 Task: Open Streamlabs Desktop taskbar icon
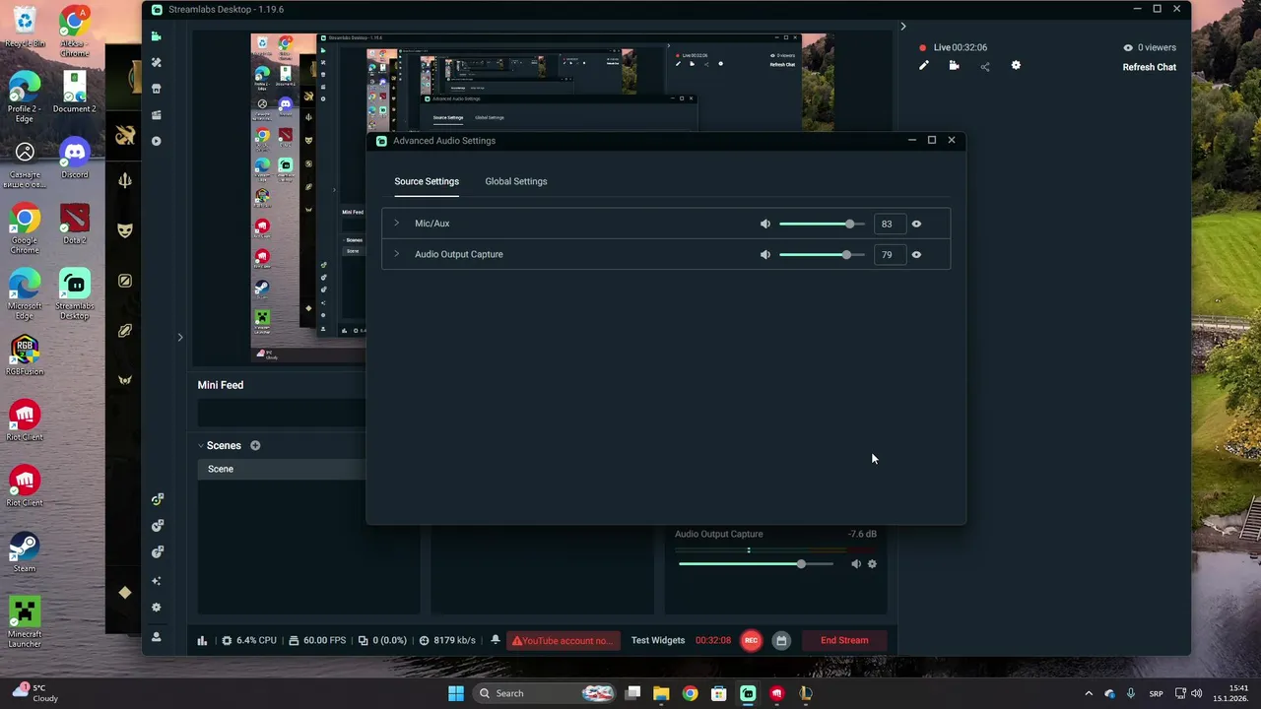point(748,693)
